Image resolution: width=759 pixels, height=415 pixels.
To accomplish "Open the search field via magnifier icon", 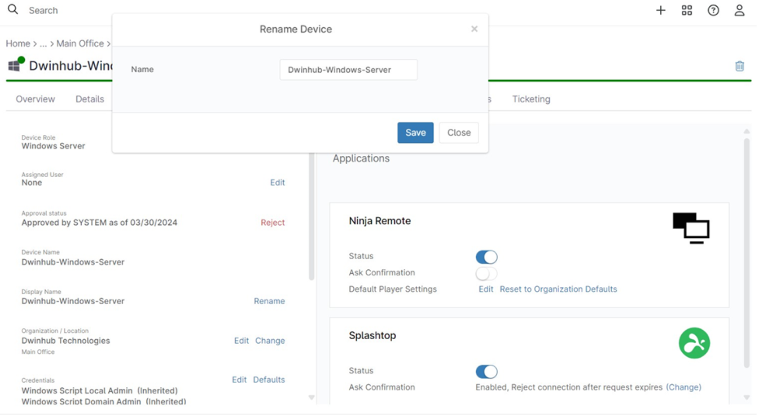I will pyautogui.click(x=12, y=10).
